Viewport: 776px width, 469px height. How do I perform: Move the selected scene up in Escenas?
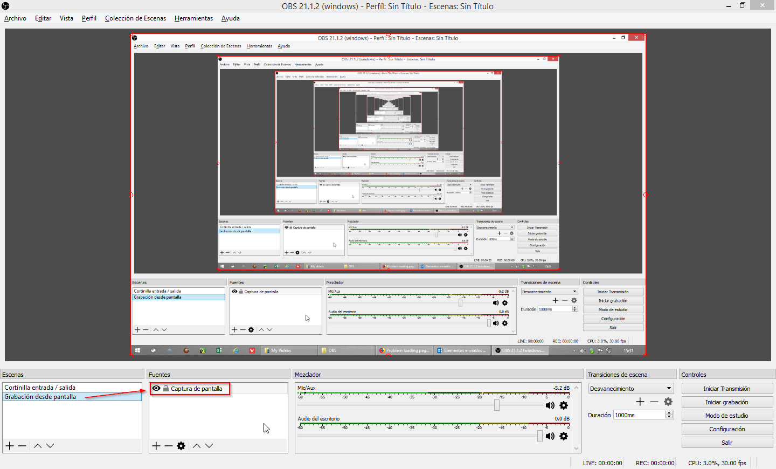tap(38, 446)
